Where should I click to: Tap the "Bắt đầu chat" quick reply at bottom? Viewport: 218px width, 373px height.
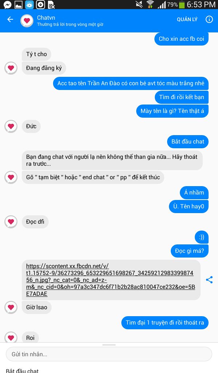(x=22, y=370)
